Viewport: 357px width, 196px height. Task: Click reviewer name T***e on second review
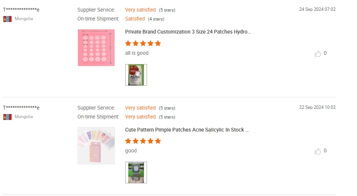pyautogui.click(x=21, y=108)
